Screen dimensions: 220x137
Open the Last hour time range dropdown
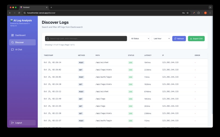[161, 38]
